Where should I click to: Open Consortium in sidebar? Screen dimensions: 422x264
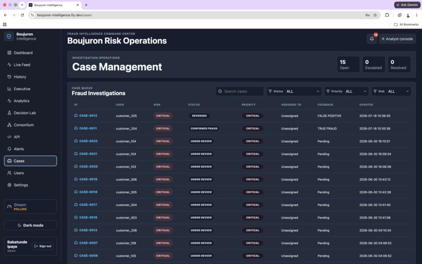[30, 125]
